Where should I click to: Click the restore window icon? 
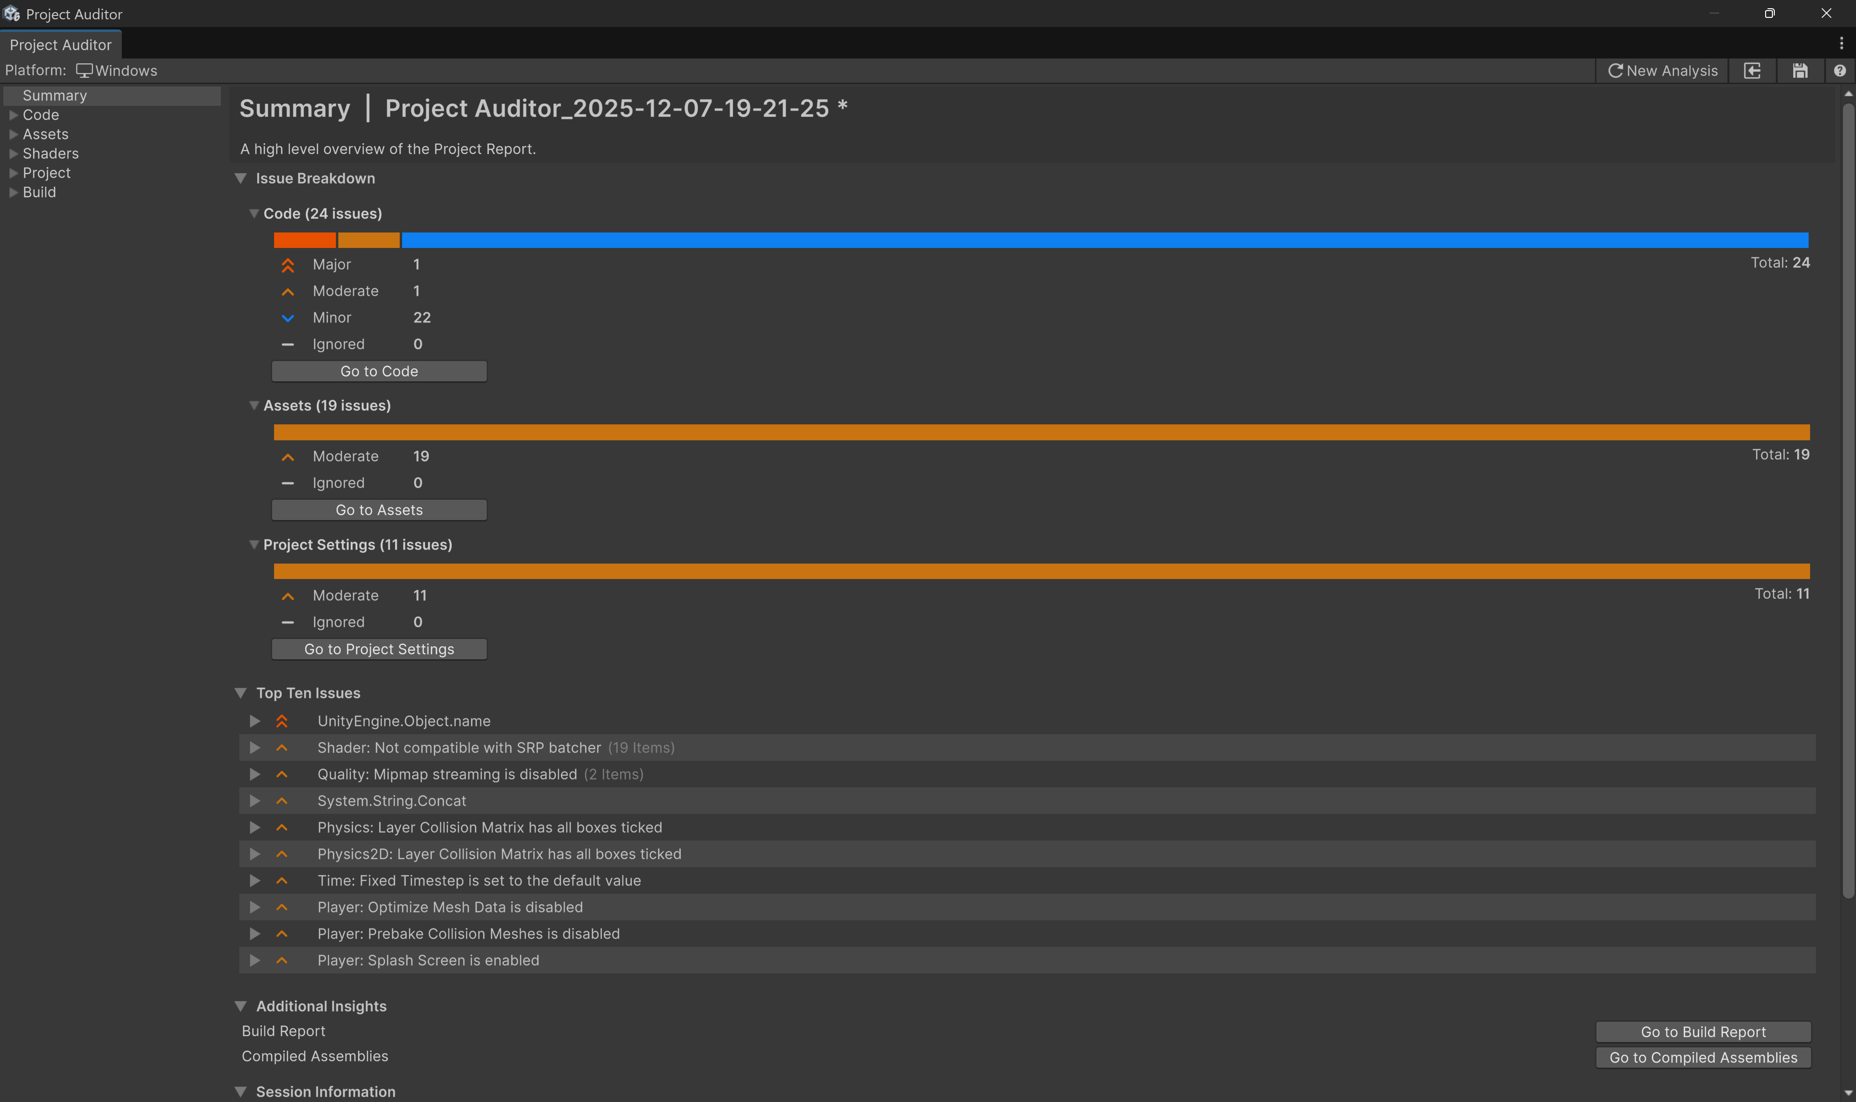pos(1769,14)
